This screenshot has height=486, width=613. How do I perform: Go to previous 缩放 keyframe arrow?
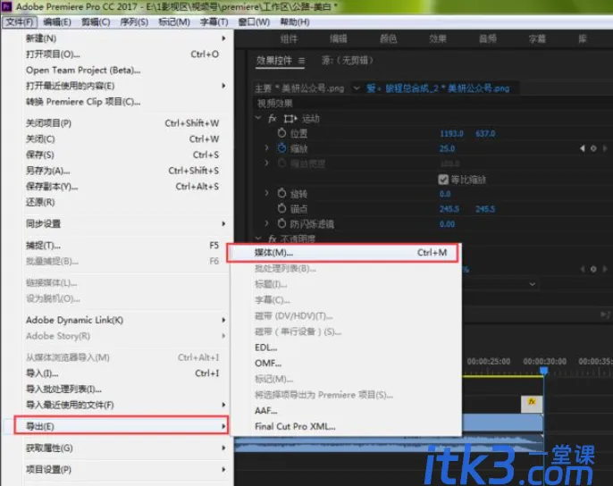coord(583,148)
